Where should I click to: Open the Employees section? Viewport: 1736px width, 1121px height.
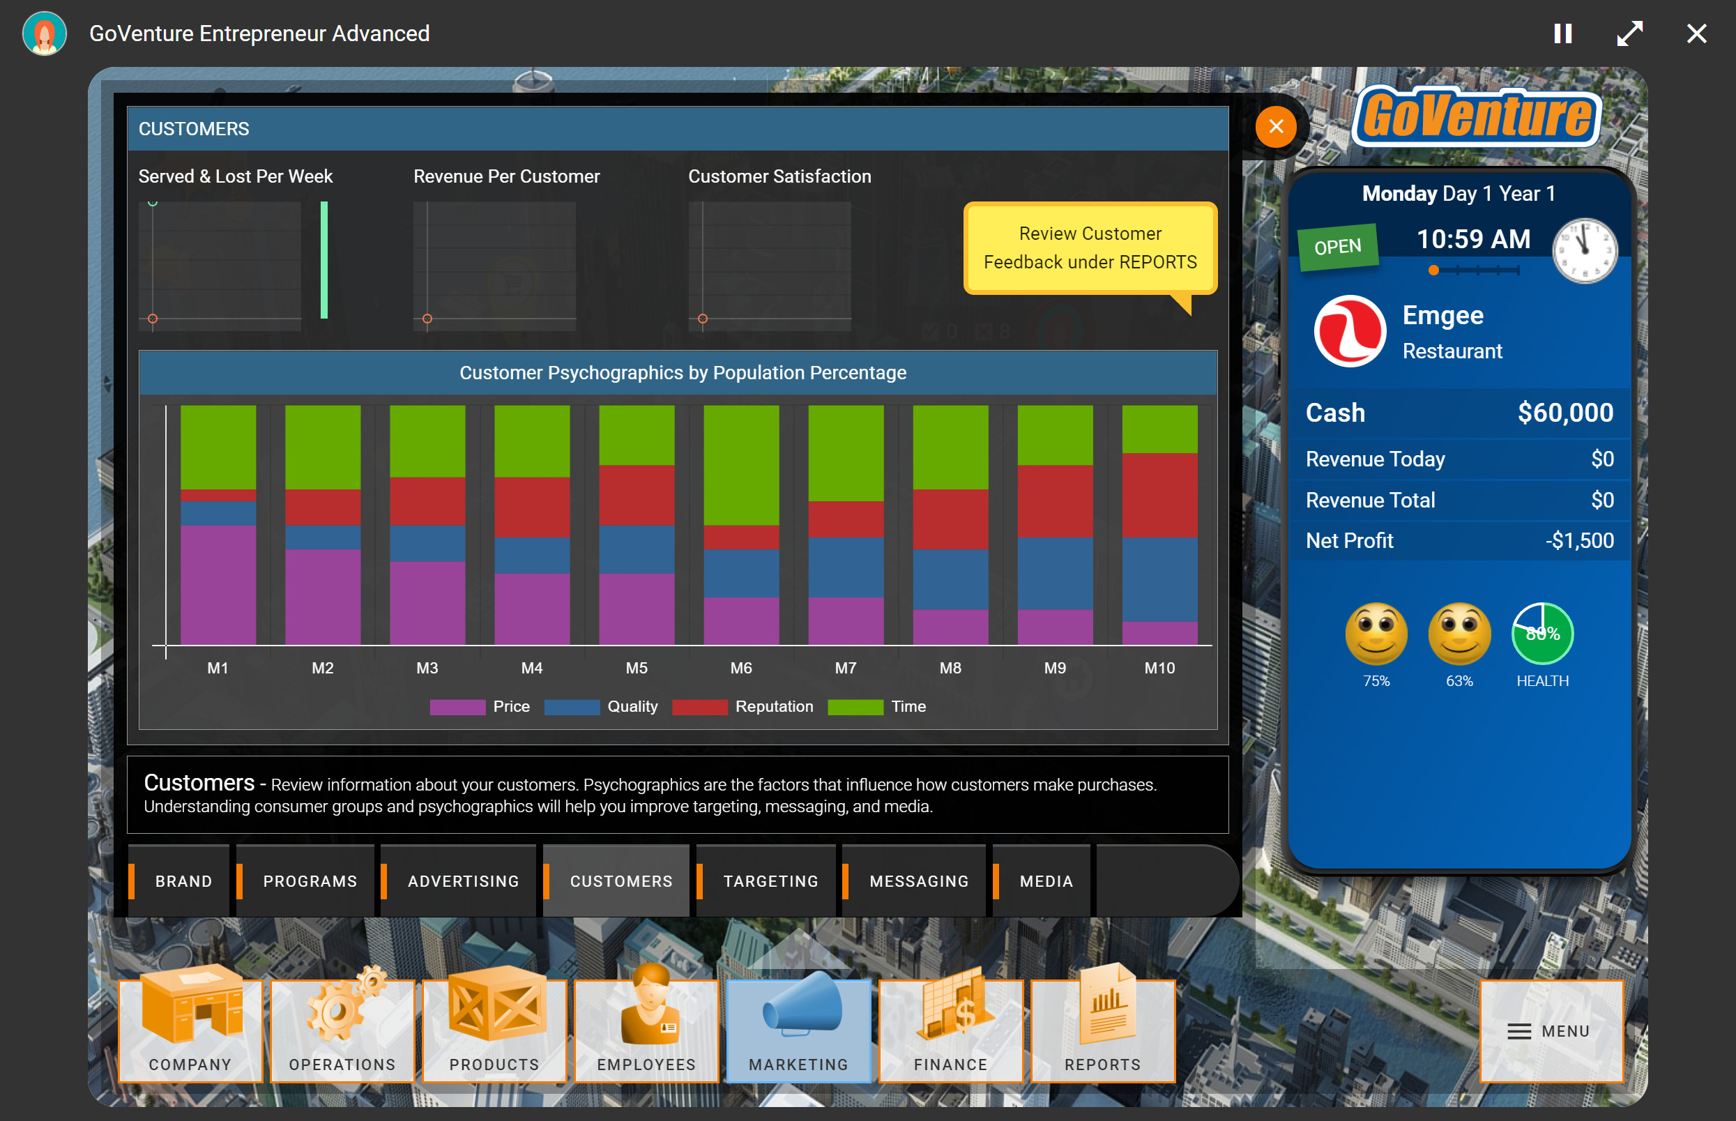pyautogui.click(x=646, y=1030)
